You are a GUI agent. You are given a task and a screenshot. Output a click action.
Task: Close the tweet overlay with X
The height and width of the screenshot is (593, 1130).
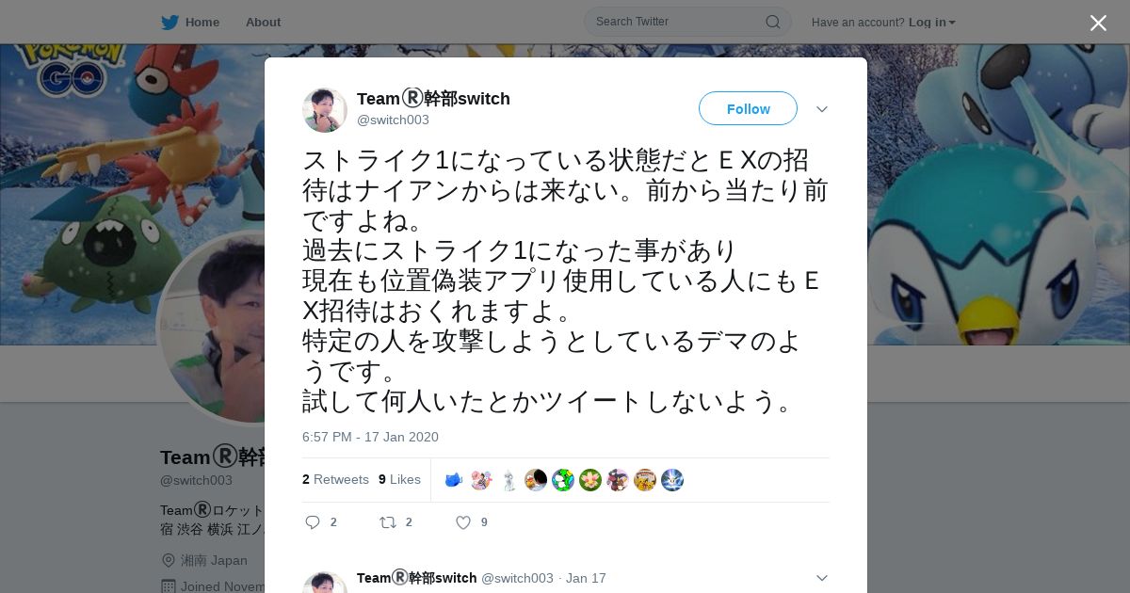[1098, 23]
